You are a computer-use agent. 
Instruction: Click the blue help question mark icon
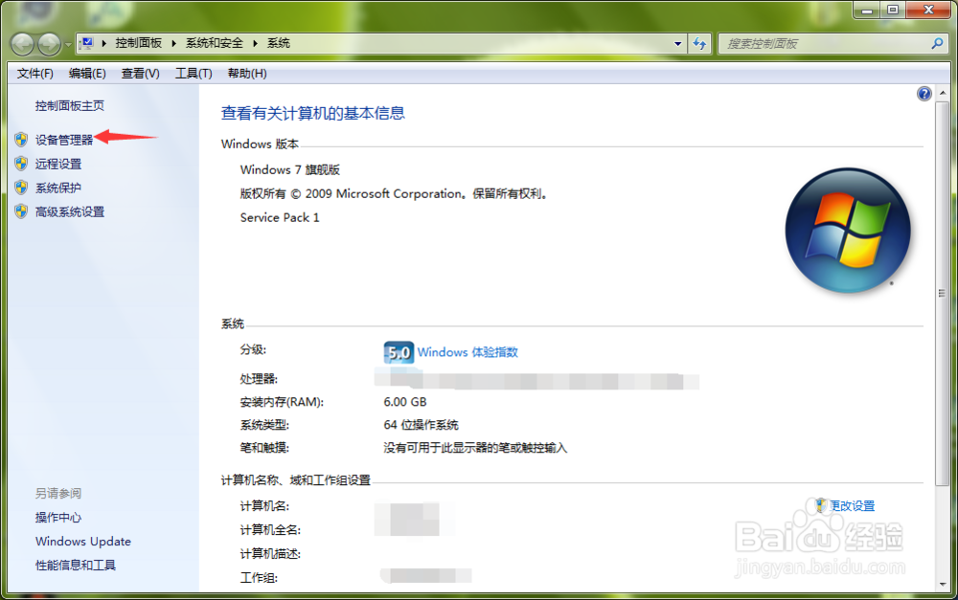[924, 94]
